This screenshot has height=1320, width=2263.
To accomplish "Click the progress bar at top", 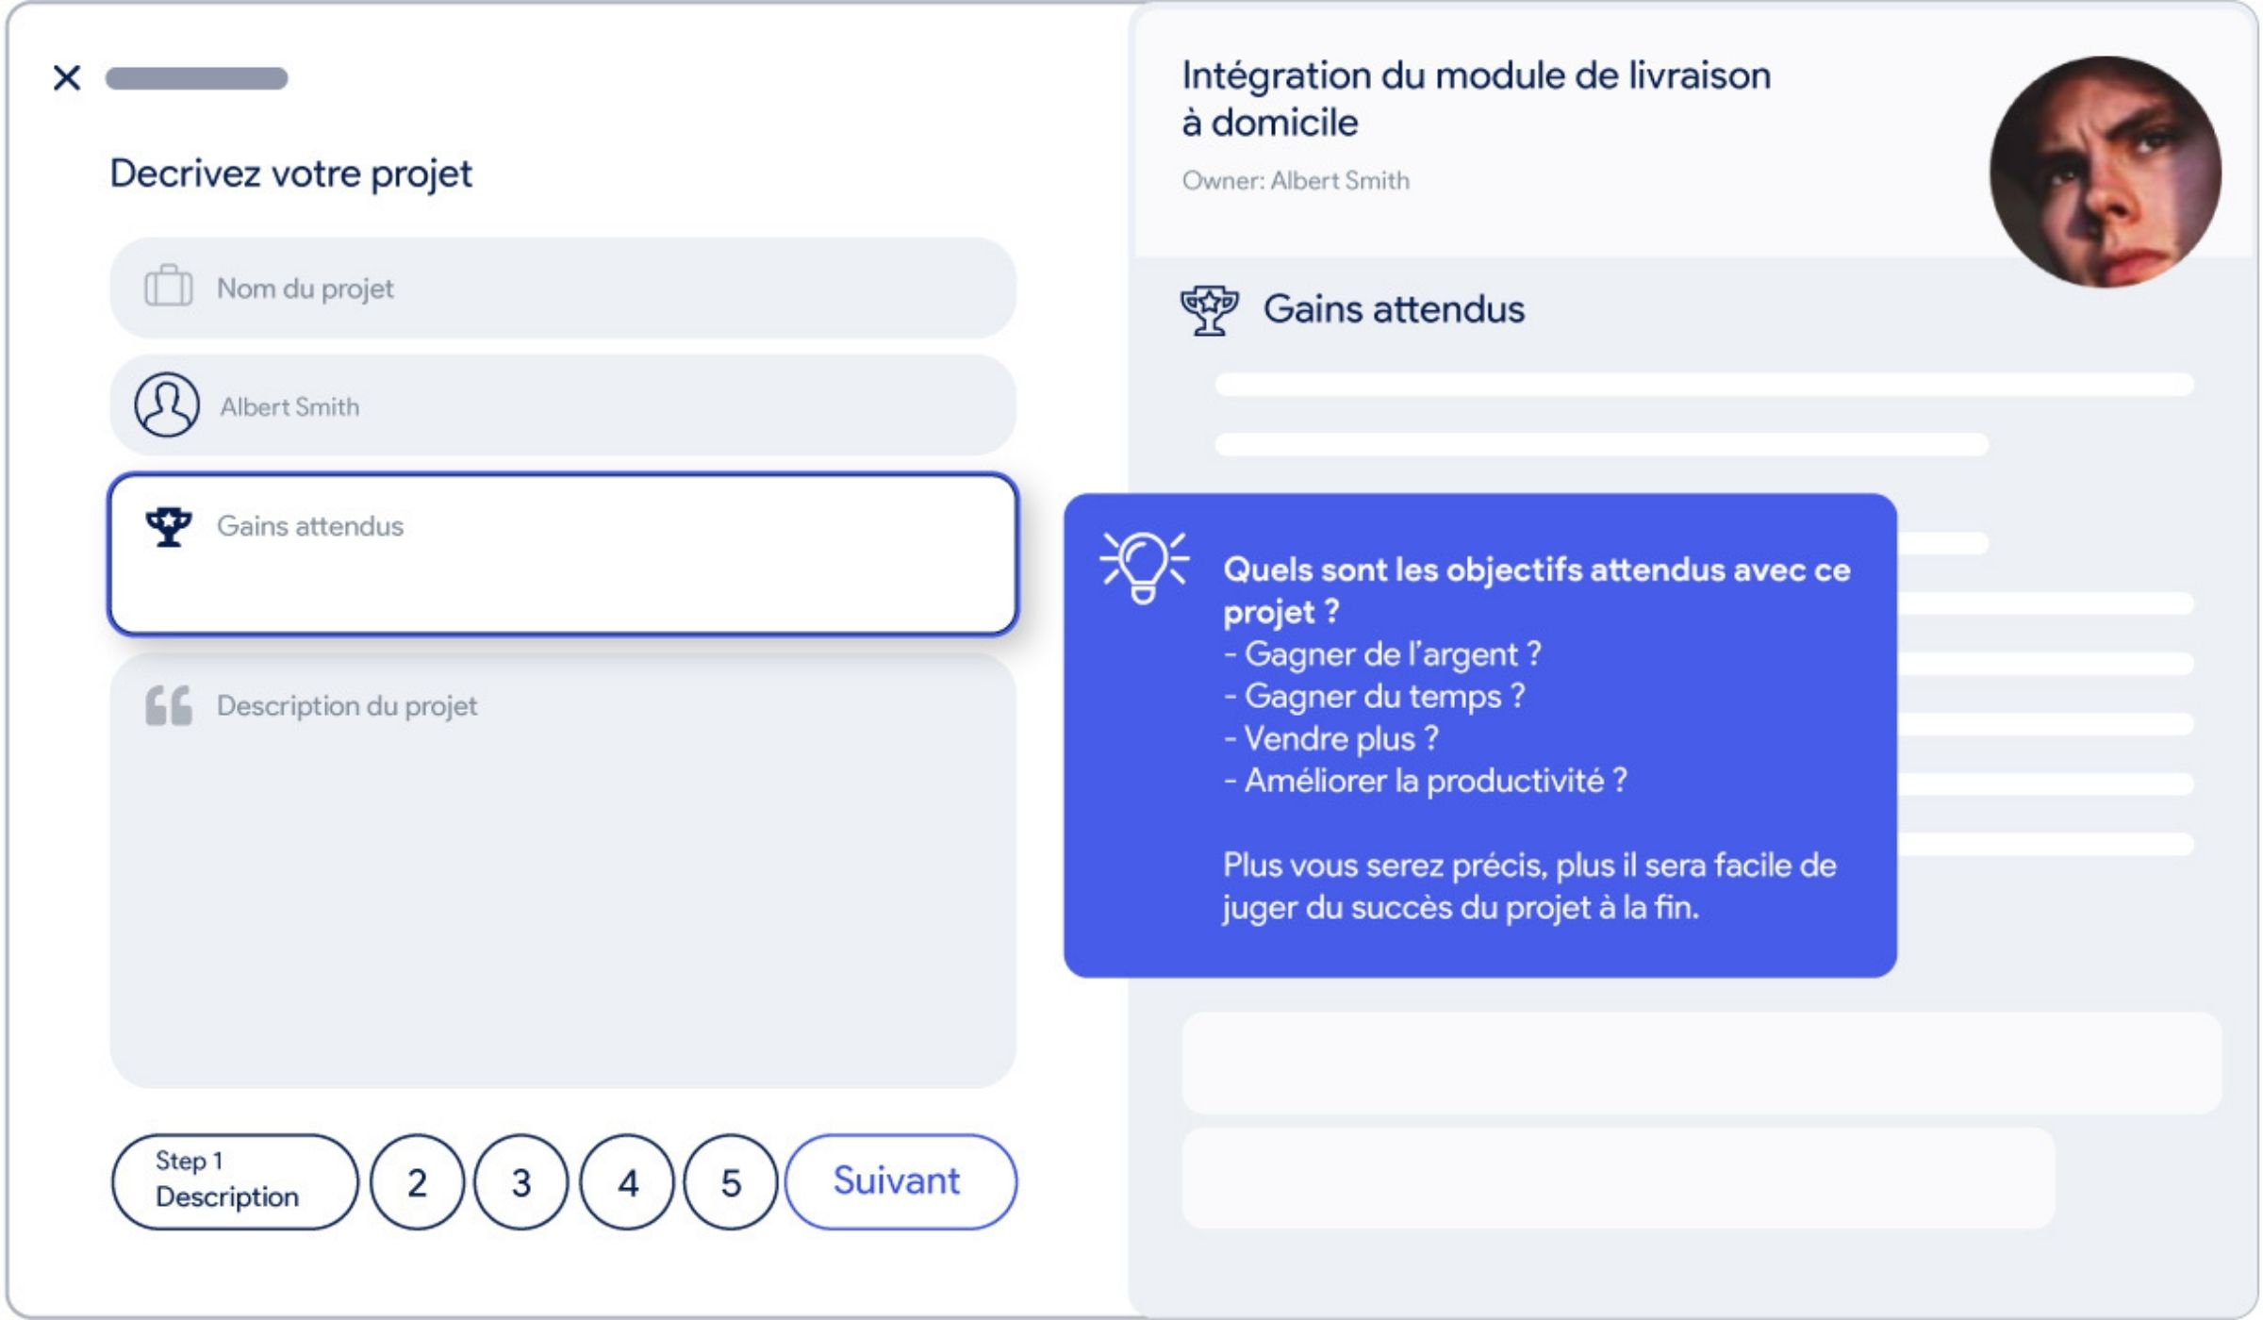I will click(196, 78).
